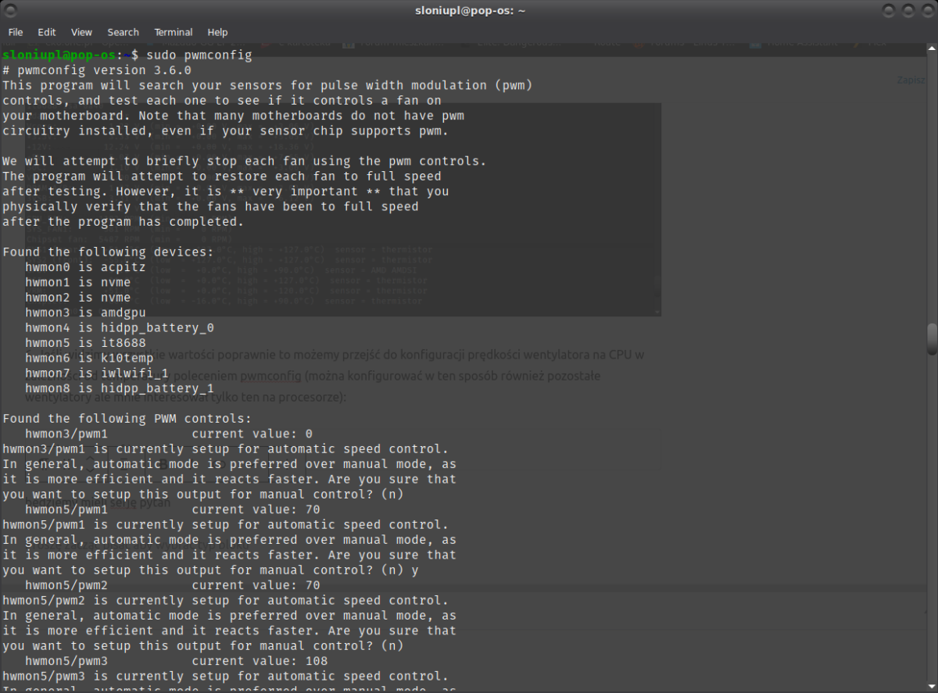This screenshot has height=693, width=938.
Task: Open the Help menu
Action: pos(217,32)
